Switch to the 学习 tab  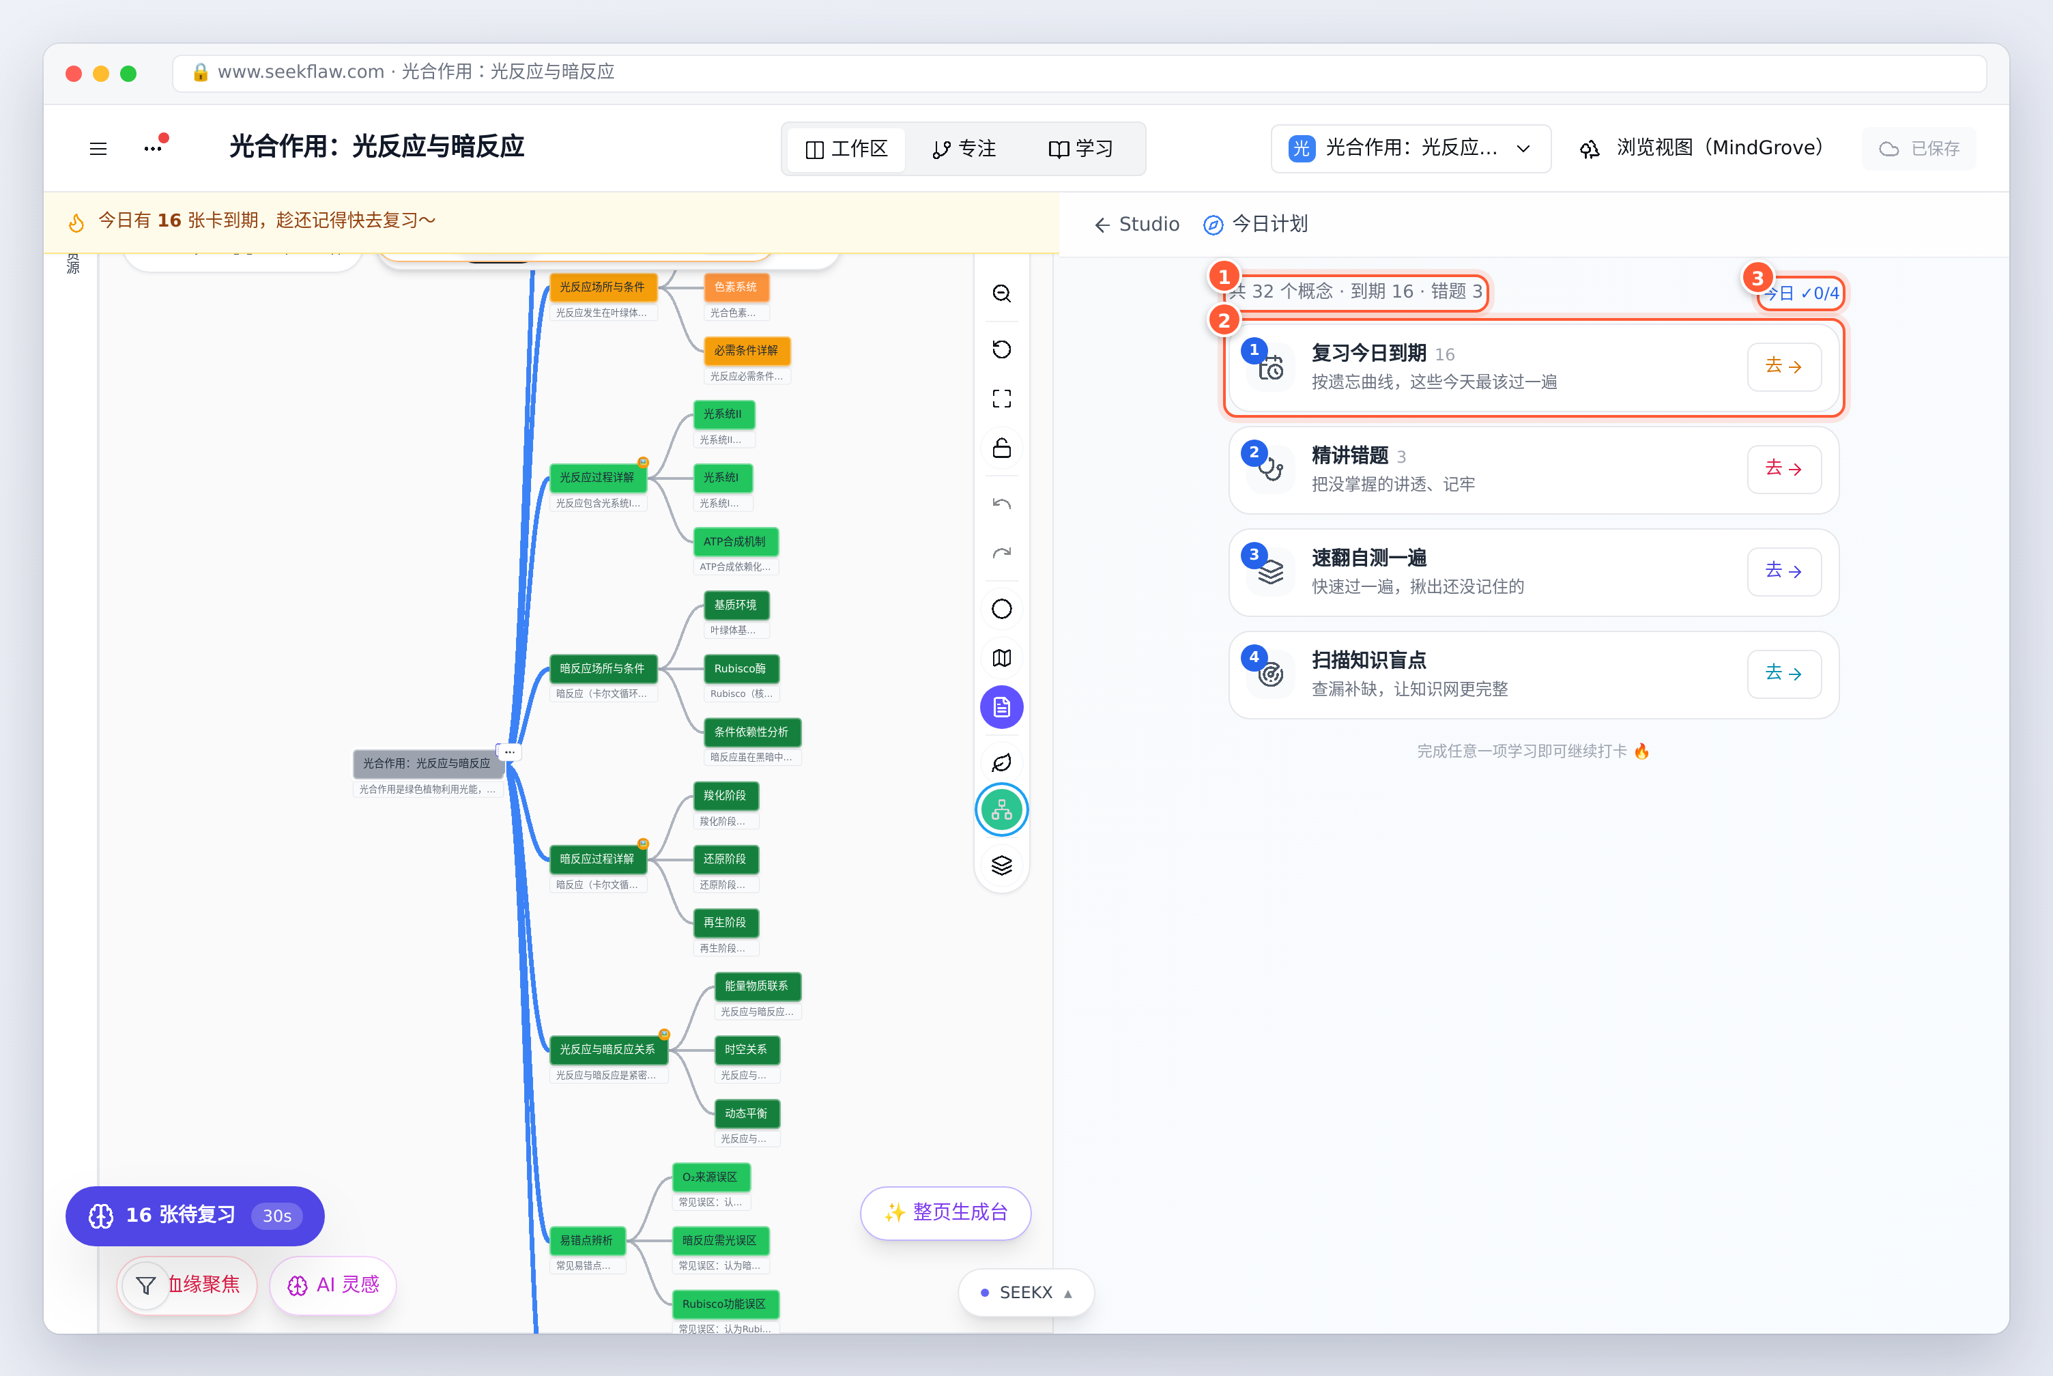click(1081, 149)
